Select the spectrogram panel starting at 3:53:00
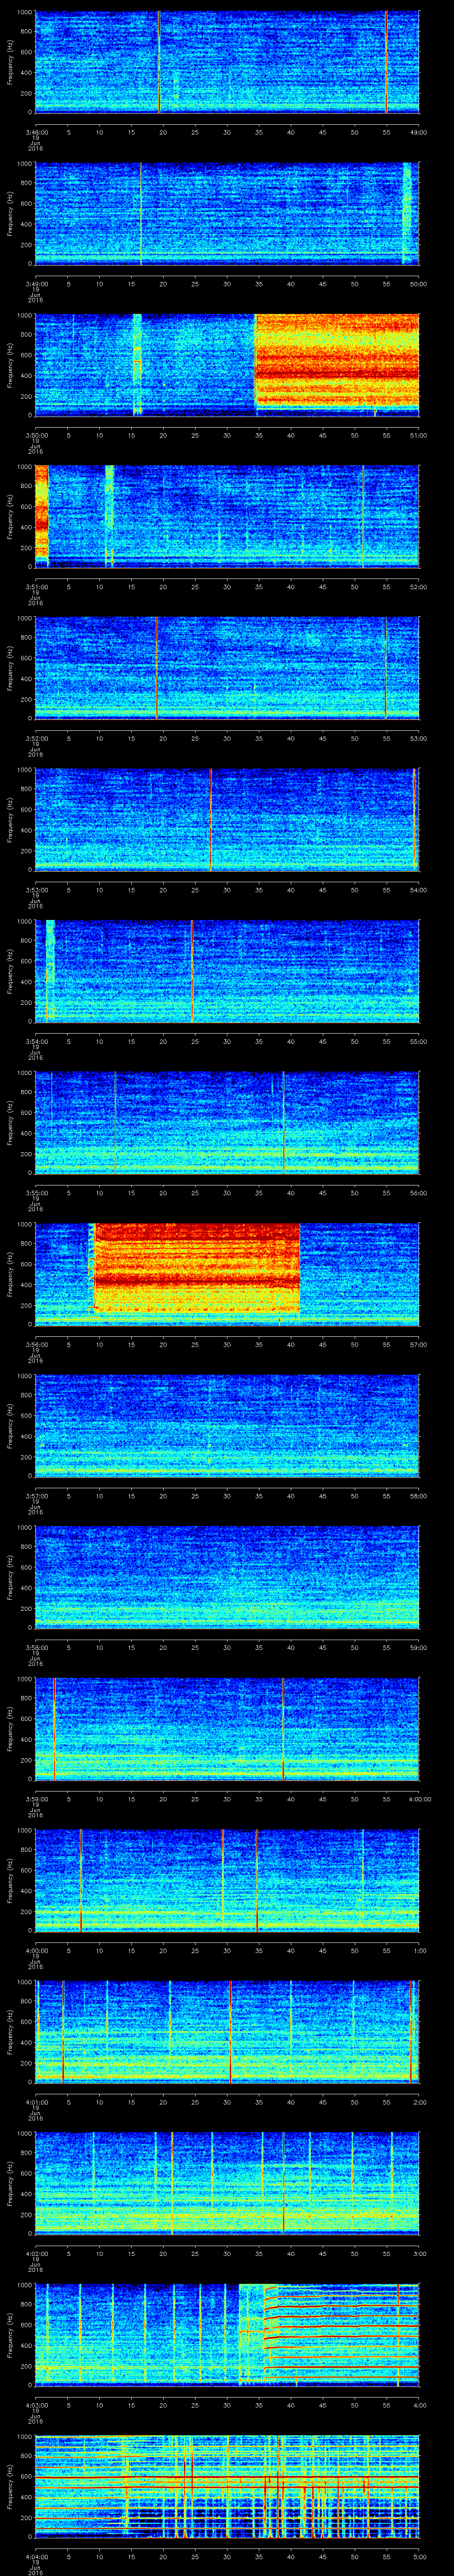This screenshot has width=454, height=2576. click(227, 819)
